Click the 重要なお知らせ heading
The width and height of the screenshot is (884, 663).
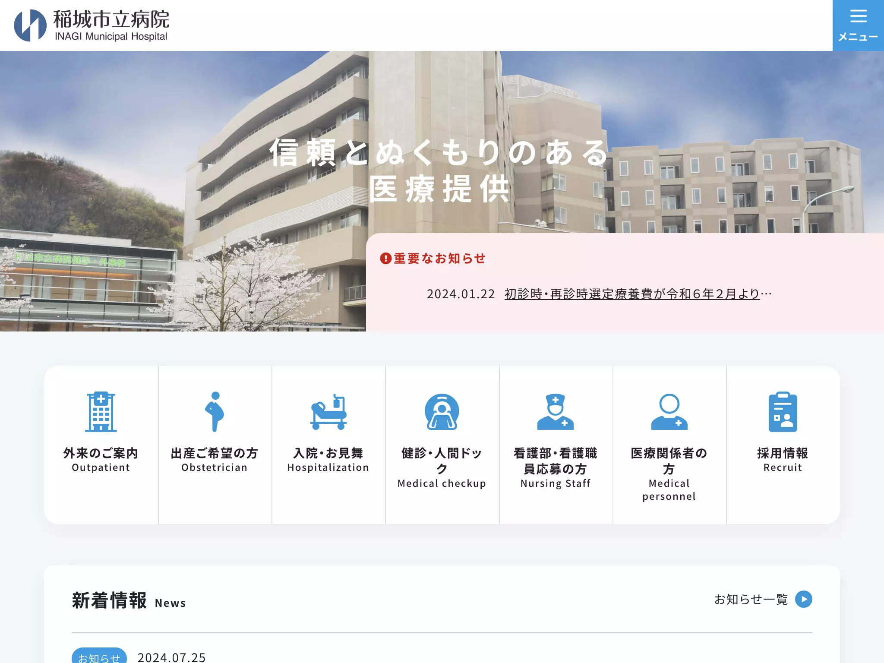(439, 258)
